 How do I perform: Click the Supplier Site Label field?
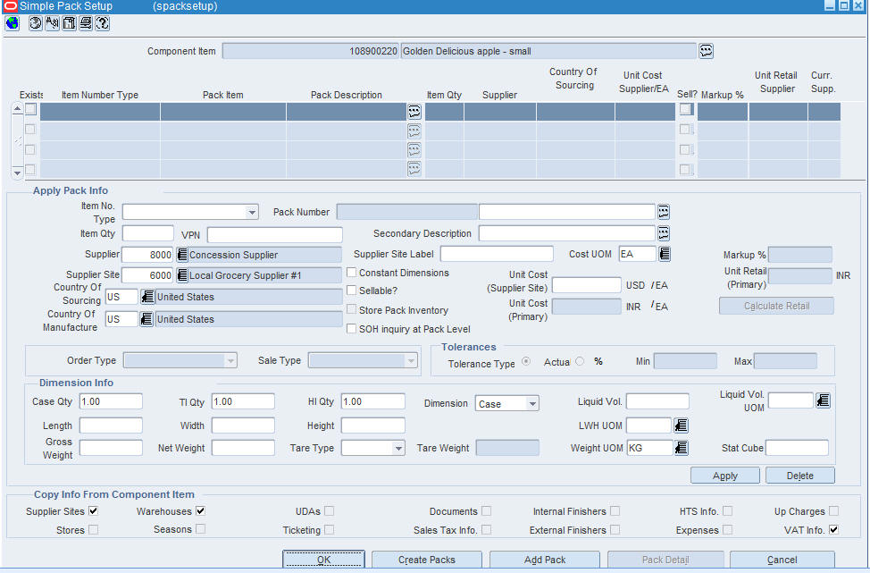497,254
